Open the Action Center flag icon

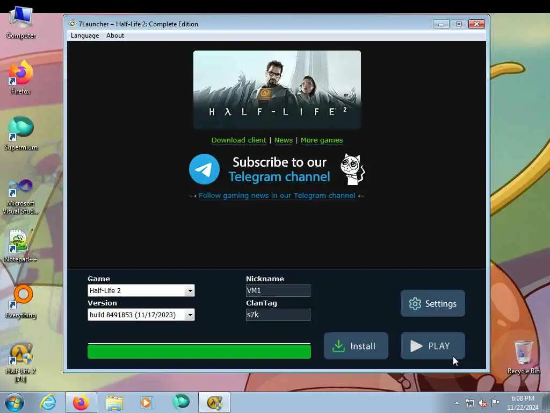(x=495, y=402)
